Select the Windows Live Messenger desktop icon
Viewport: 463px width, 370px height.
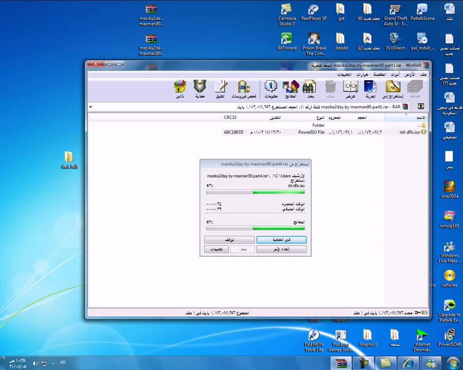[x=449, y=252]
